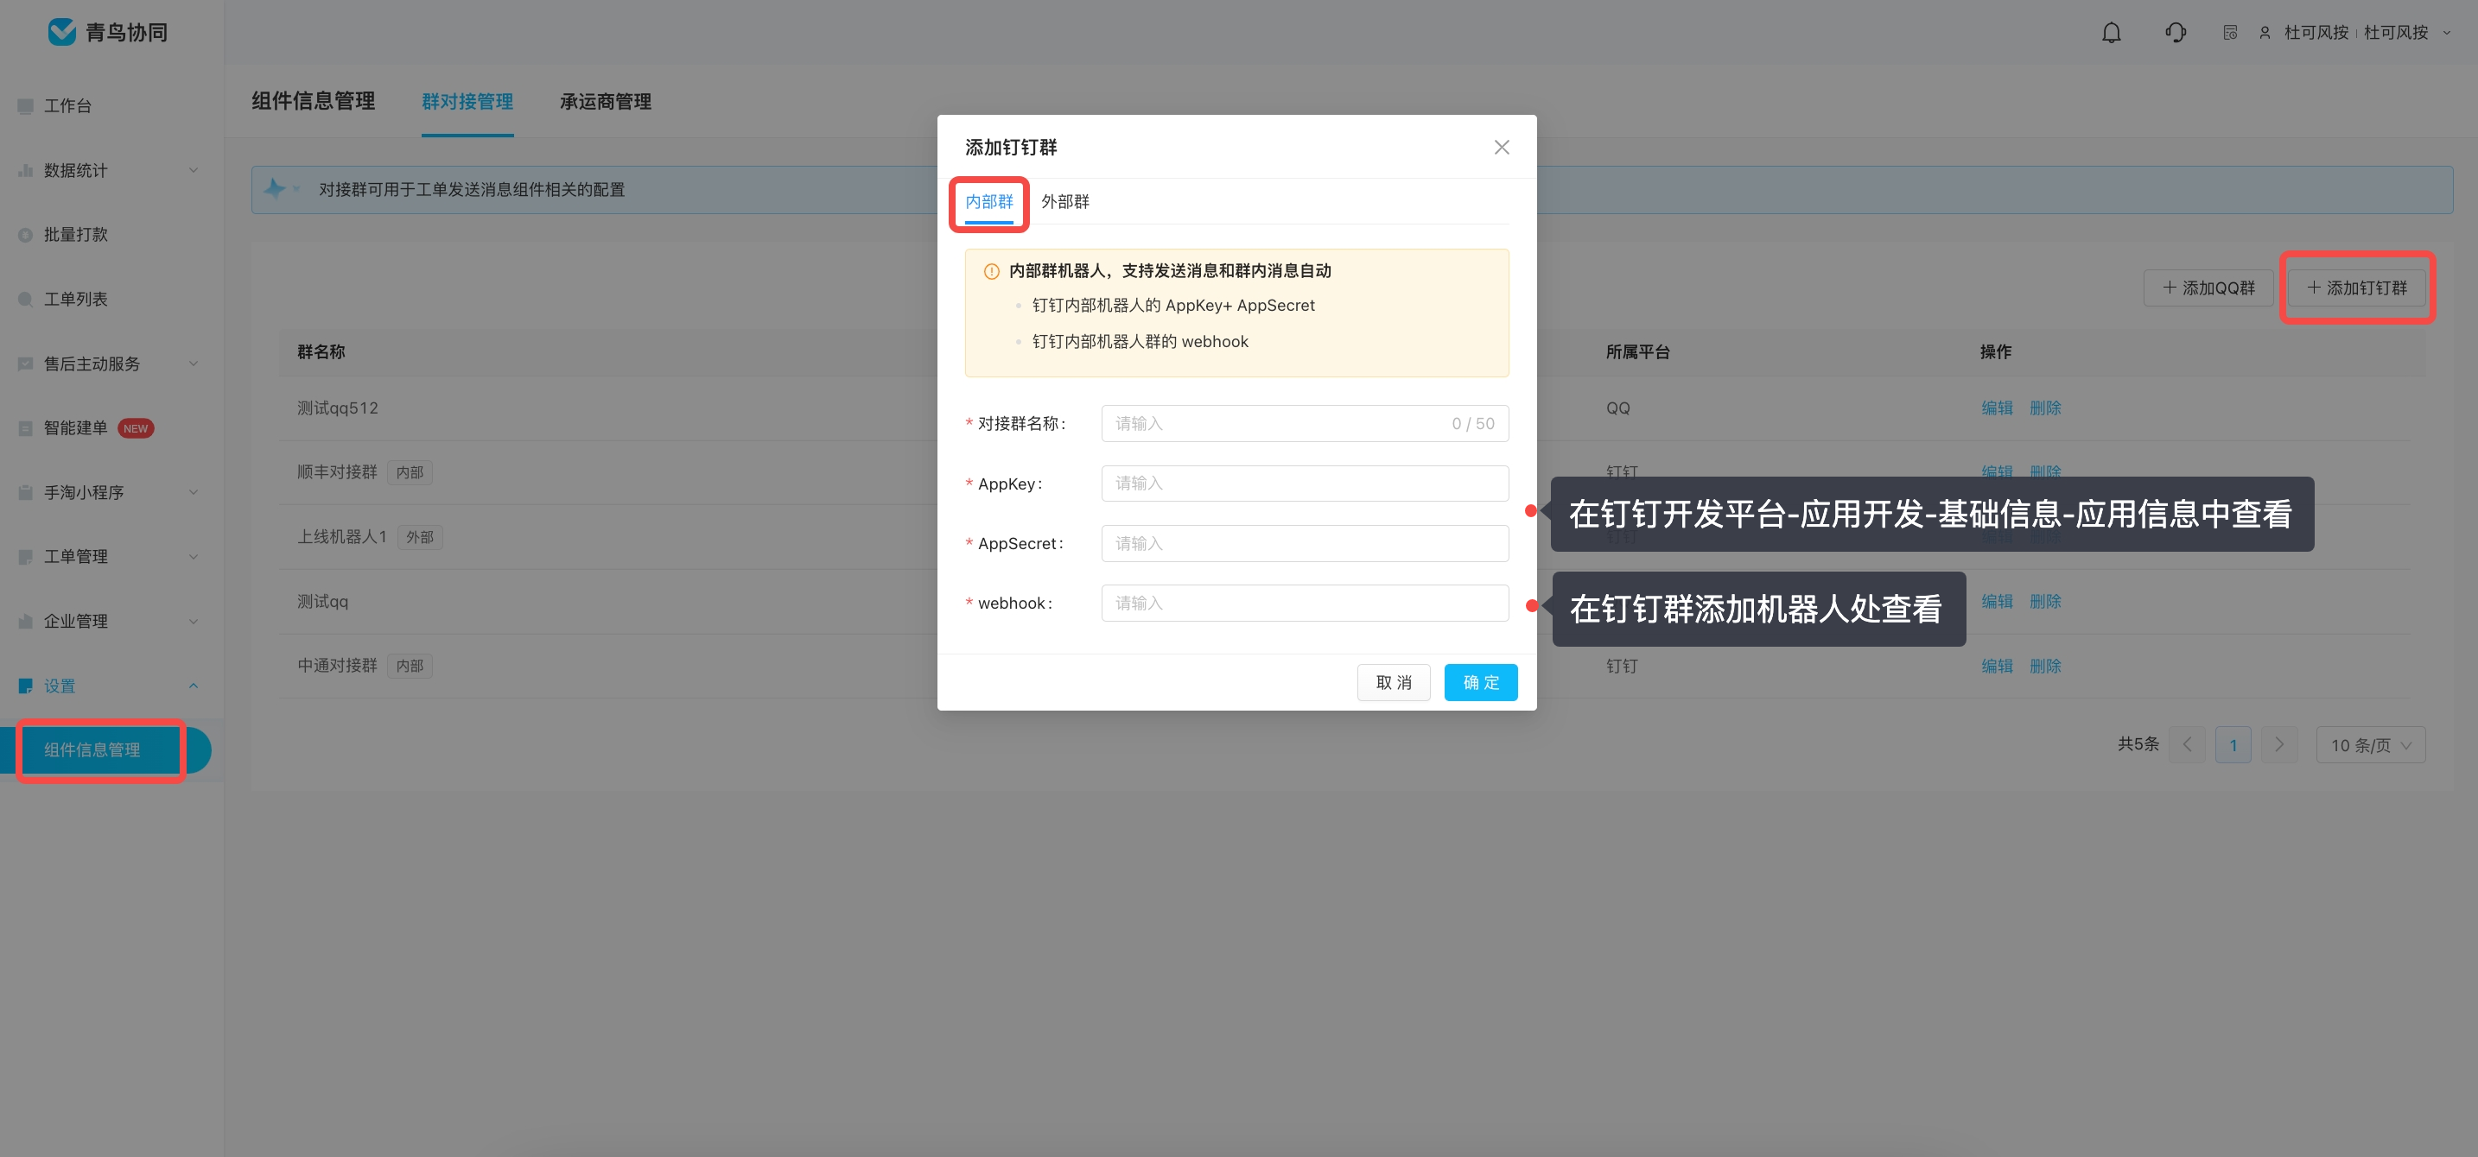This screenshot has width=2478, height=1157.
Task: Click the 青鸟协同 logo
Action: pos(108,33)
